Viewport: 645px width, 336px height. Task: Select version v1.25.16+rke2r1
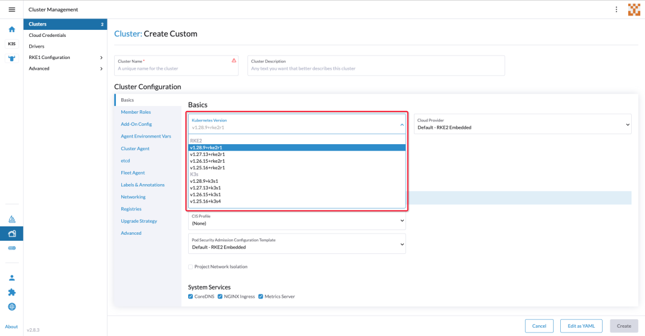click(297, 167)
